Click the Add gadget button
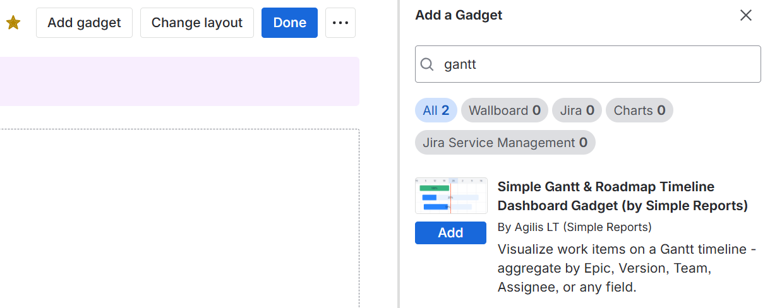Screen dimensions: 770x308 coord(84,23)
